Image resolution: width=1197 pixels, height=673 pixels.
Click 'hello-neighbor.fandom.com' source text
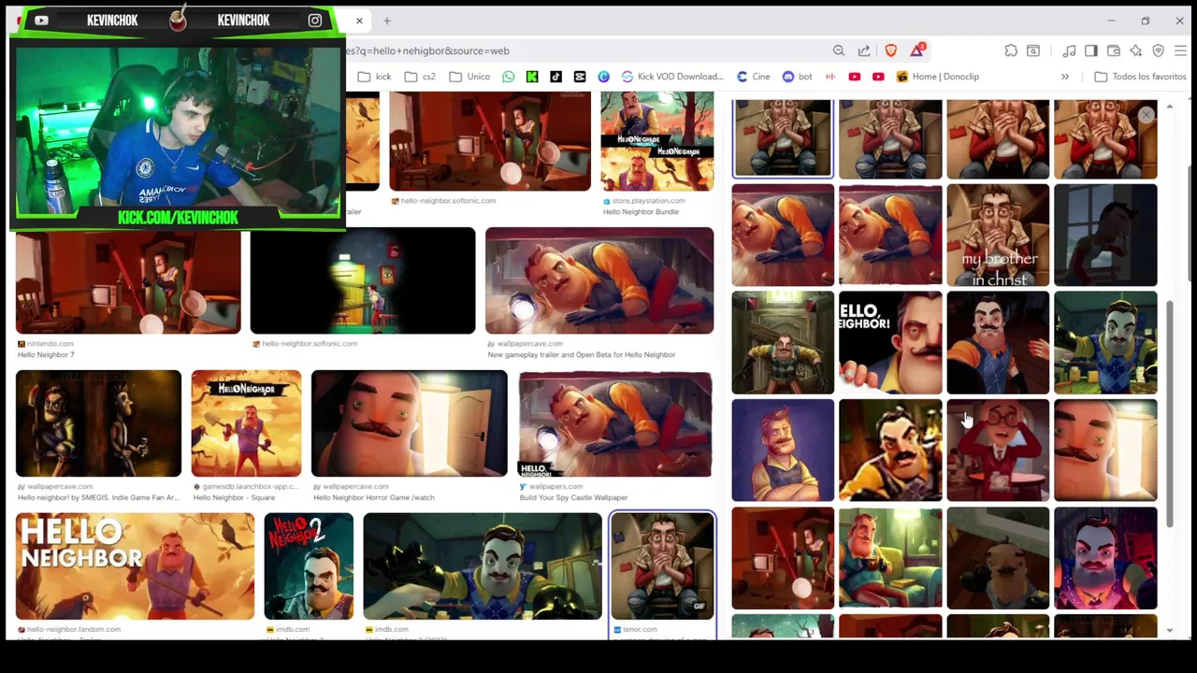point(73,629)
